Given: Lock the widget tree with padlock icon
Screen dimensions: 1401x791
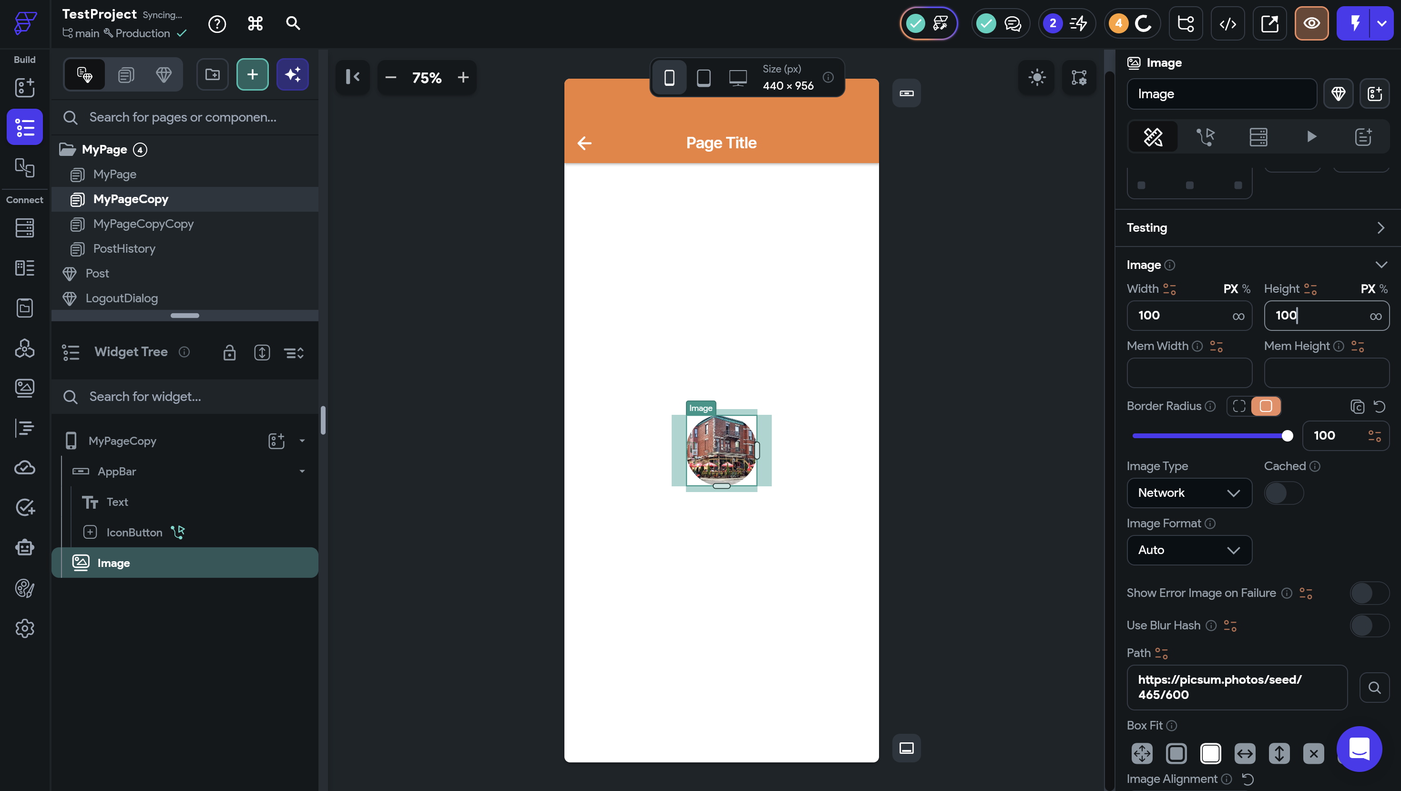Looking at the screenshot, I should pyautogui.click(x=229, y=352).
